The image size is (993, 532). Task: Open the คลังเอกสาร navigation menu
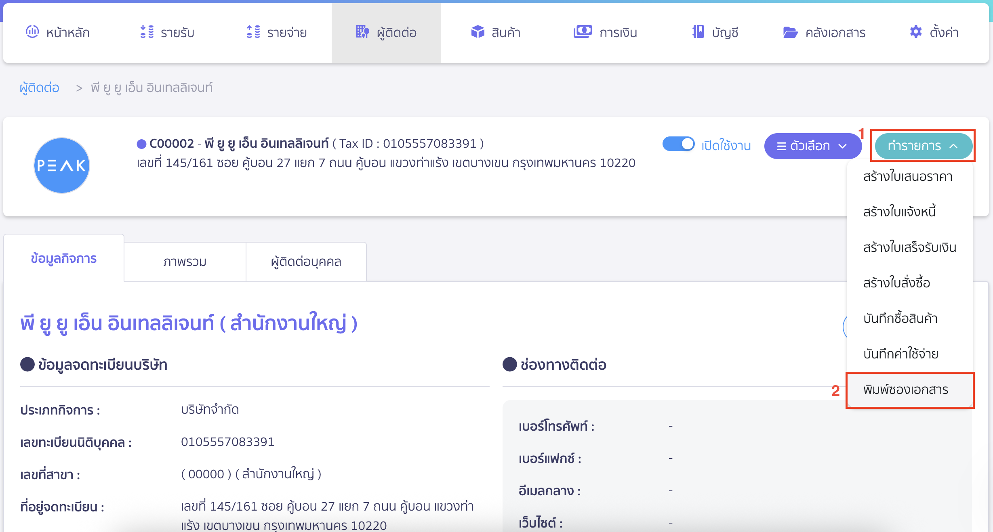point(825,32)
